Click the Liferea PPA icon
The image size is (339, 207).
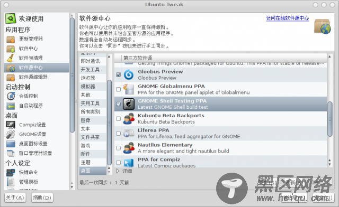click(x=129, y=133)
